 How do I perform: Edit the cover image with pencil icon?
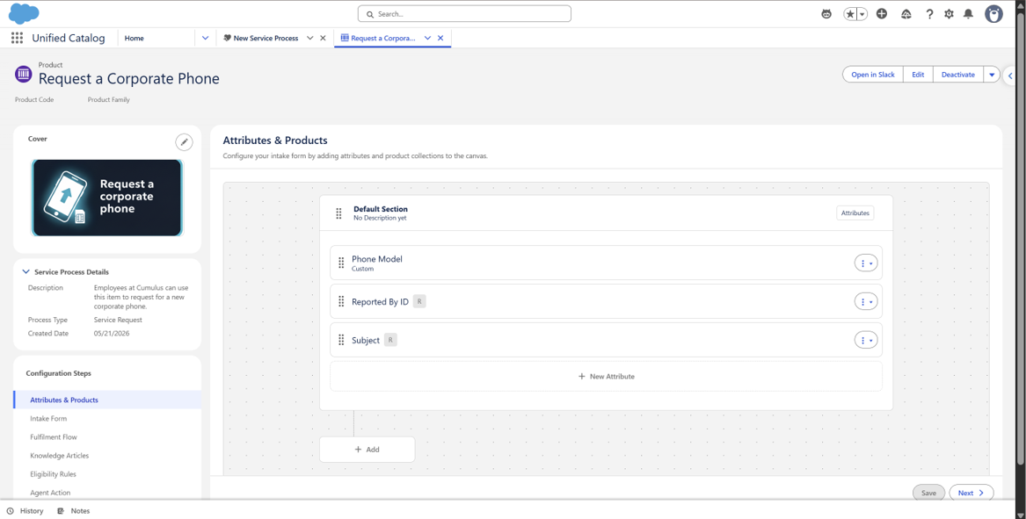pos(184,142)
